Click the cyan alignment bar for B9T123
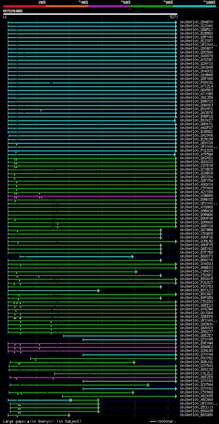The image size is (219, 424). pos(53,290)
